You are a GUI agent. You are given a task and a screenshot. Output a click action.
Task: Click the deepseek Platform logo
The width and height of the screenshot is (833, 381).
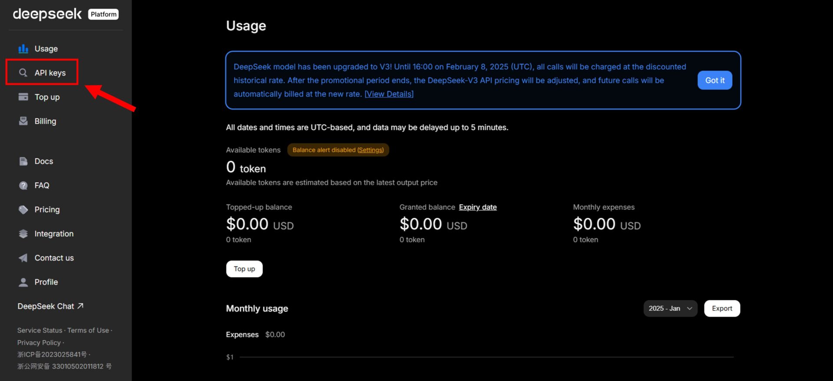click(65, 14)
